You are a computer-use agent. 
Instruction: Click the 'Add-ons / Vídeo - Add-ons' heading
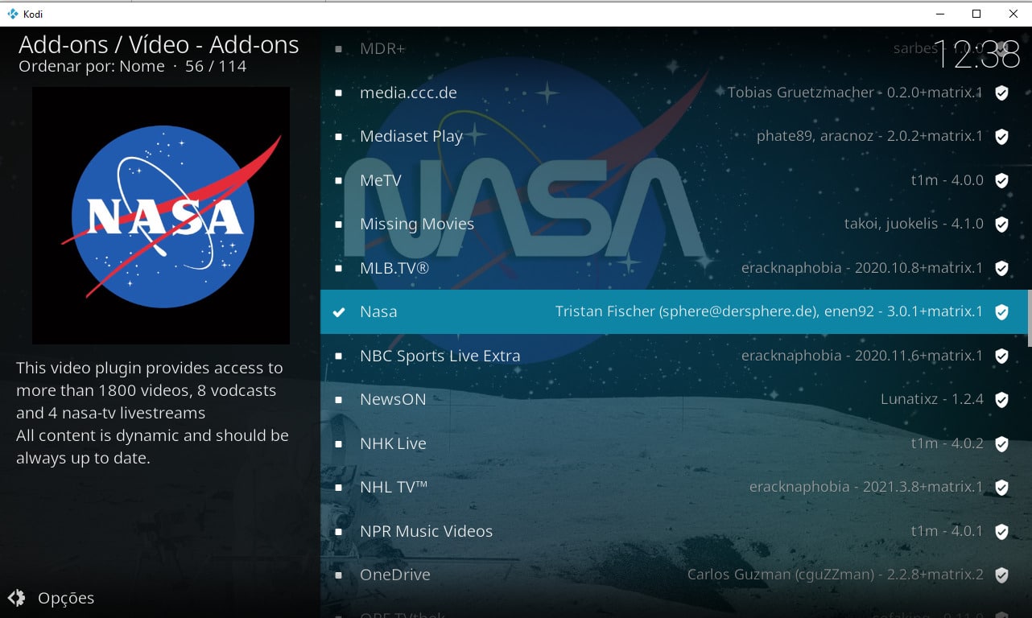[x=159, y=44]
